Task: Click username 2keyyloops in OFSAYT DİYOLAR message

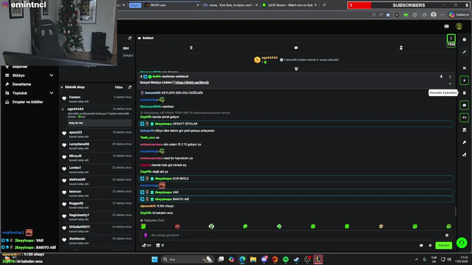Action: point(163,124)
